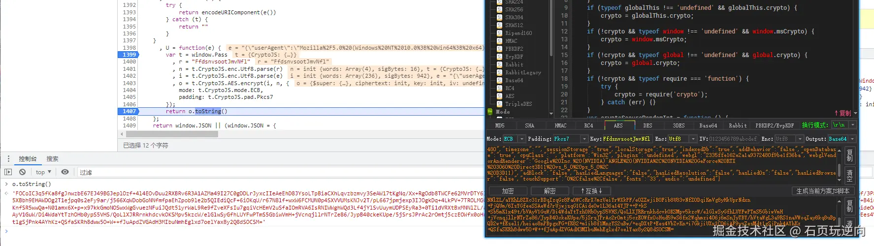Click the o.toString() console entry
This screenshot has height=246, width=874.
(x=32, y=184)
